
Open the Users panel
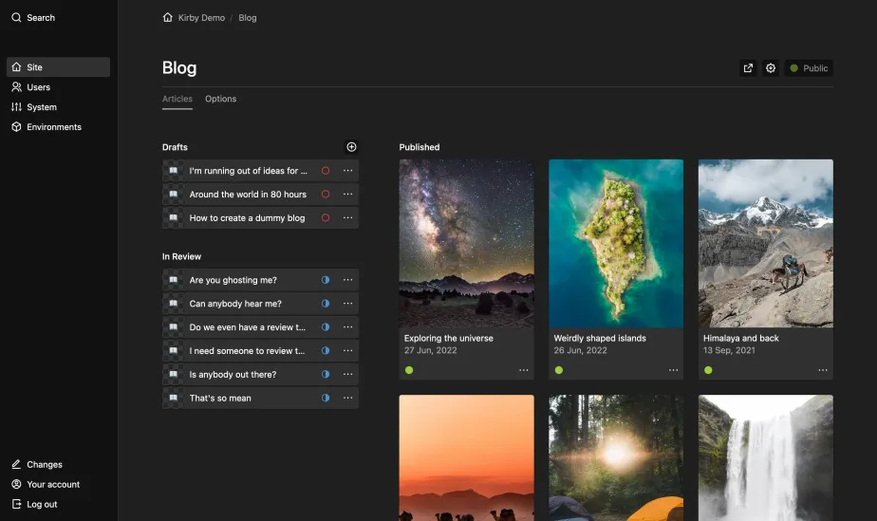point(38,87)
